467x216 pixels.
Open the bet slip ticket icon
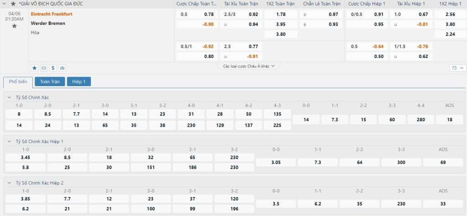click(44, 68)
